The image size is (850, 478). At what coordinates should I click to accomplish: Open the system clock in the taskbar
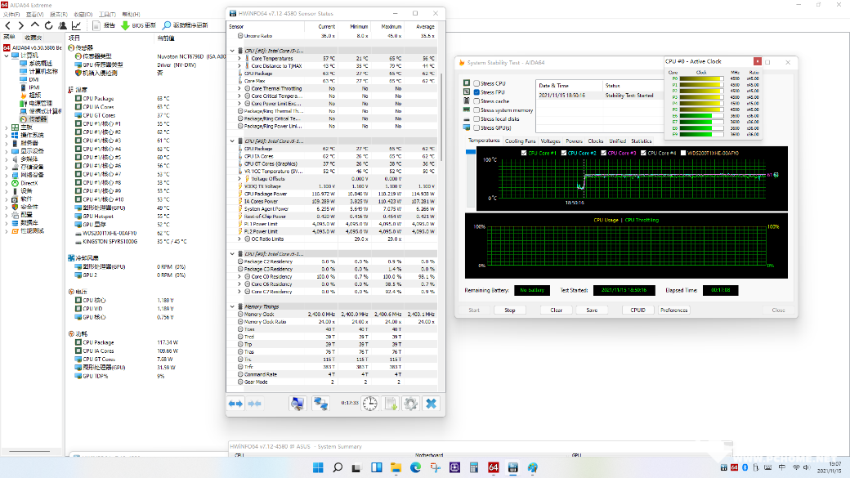pyautogui.click(x=830, y=467)
